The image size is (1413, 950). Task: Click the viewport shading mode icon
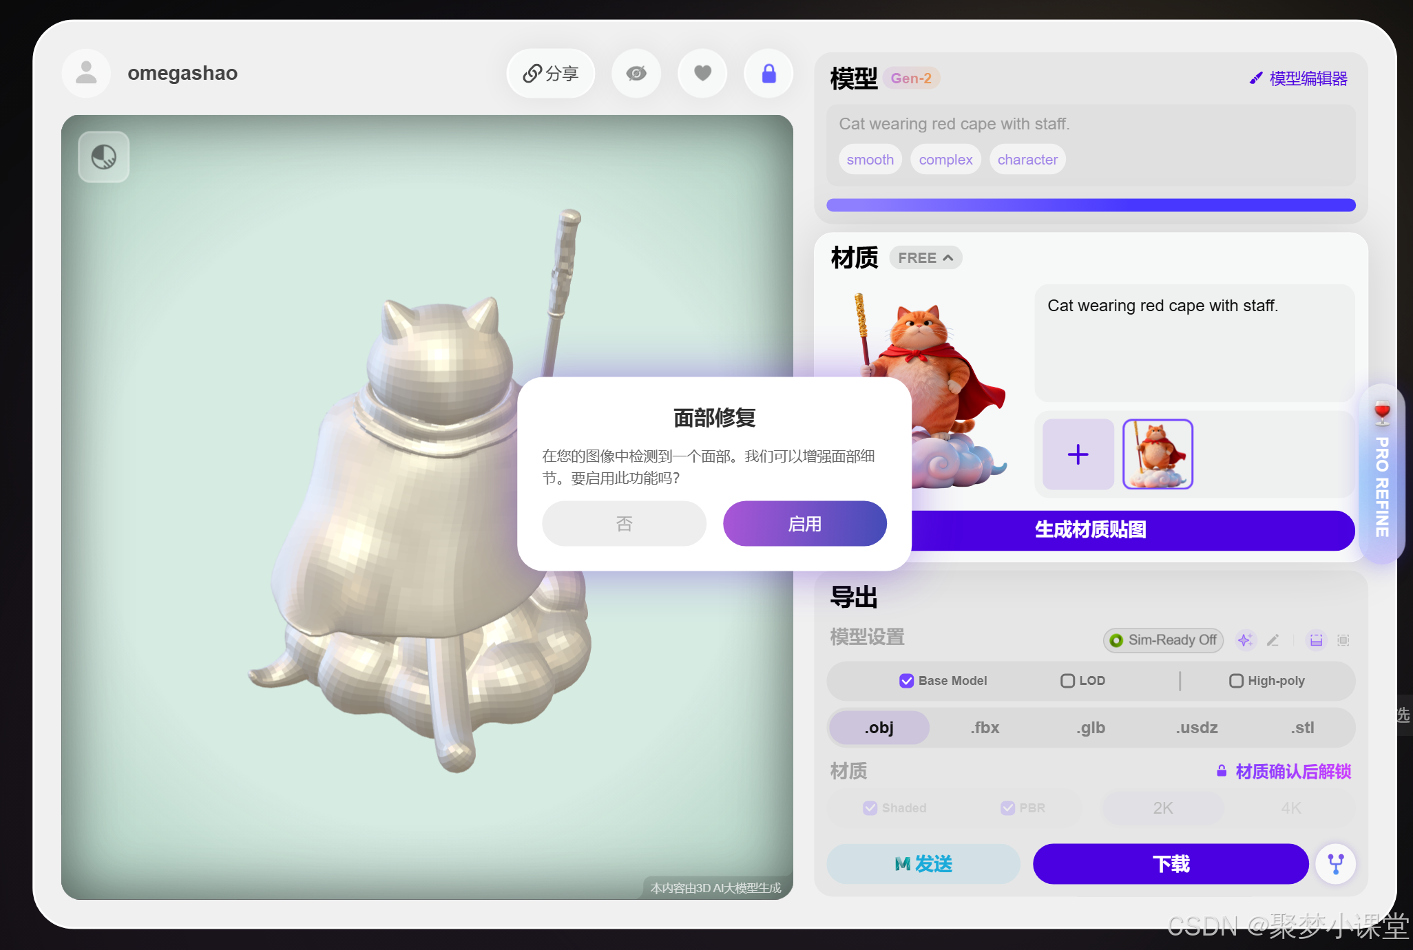point(104,157)
